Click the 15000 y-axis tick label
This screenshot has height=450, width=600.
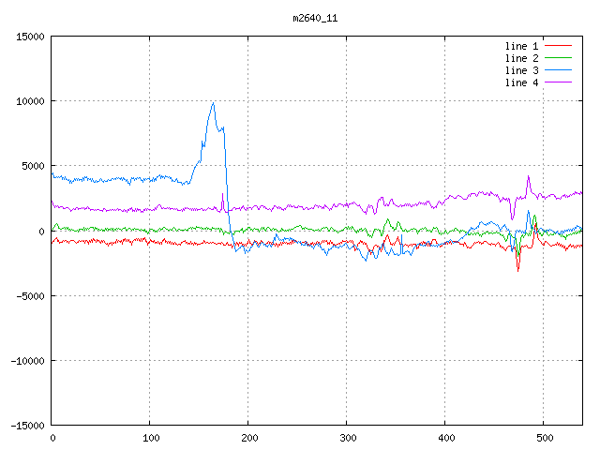click(x=30, y=37)
